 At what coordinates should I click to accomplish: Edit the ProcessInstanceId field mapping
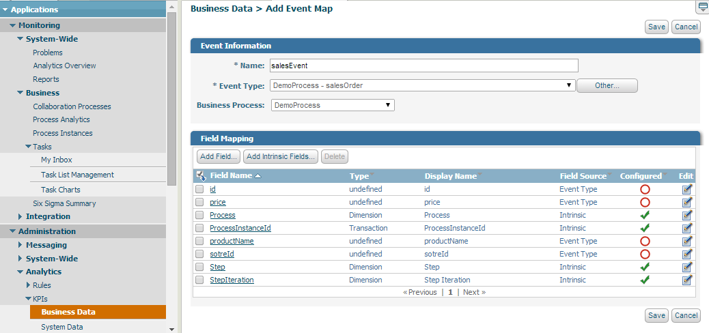(x=687, y=228)
